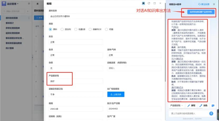Click the blue send arrow button
This screenshot has height=121, width=219.
[211, 113]
